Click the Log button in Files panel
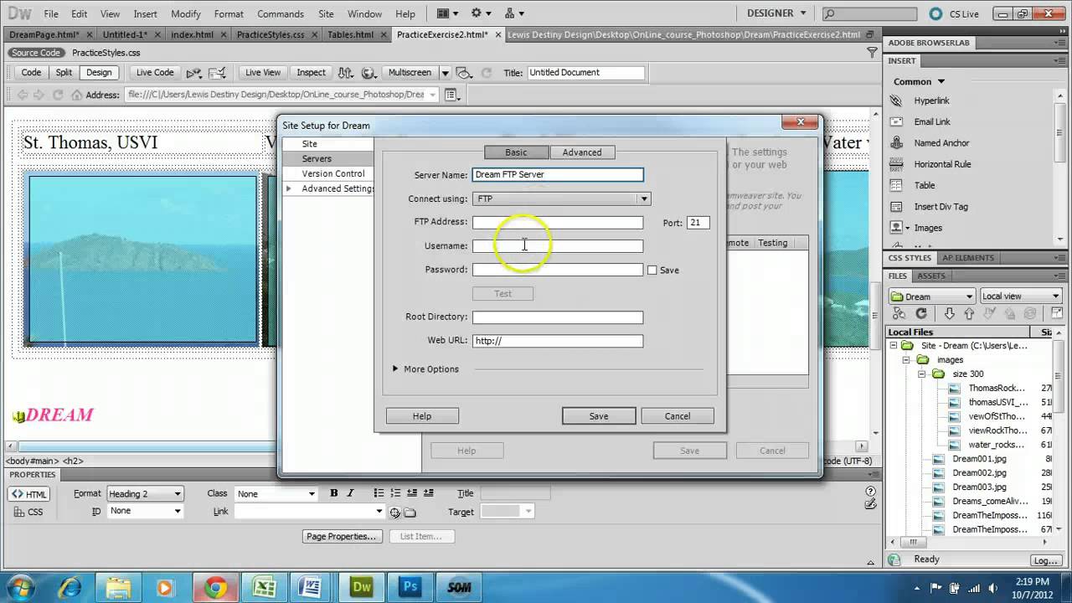The height and width of the screenshot is (603, 1072). 1045,560
